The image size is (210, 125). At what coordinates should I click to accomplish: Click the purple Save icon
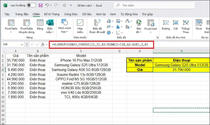pos(40,5)
